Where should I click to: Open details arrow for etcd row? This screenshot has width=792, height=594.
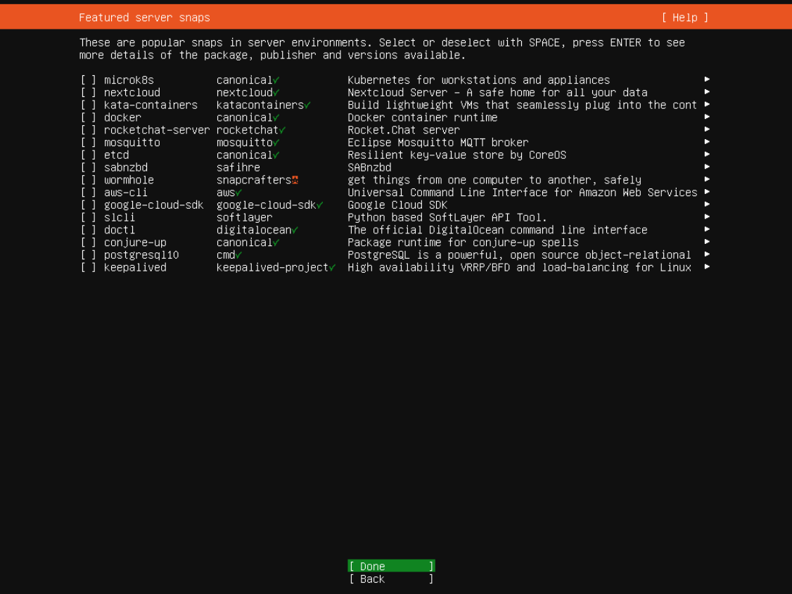coord(707,155)
